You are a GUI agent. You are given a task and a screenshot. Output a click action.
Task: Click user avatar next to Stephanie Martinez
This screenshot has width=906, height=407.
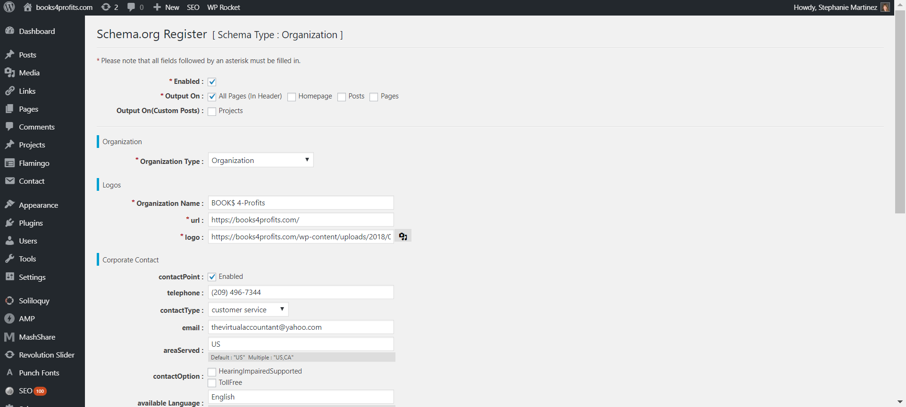[x=885, y=7]
